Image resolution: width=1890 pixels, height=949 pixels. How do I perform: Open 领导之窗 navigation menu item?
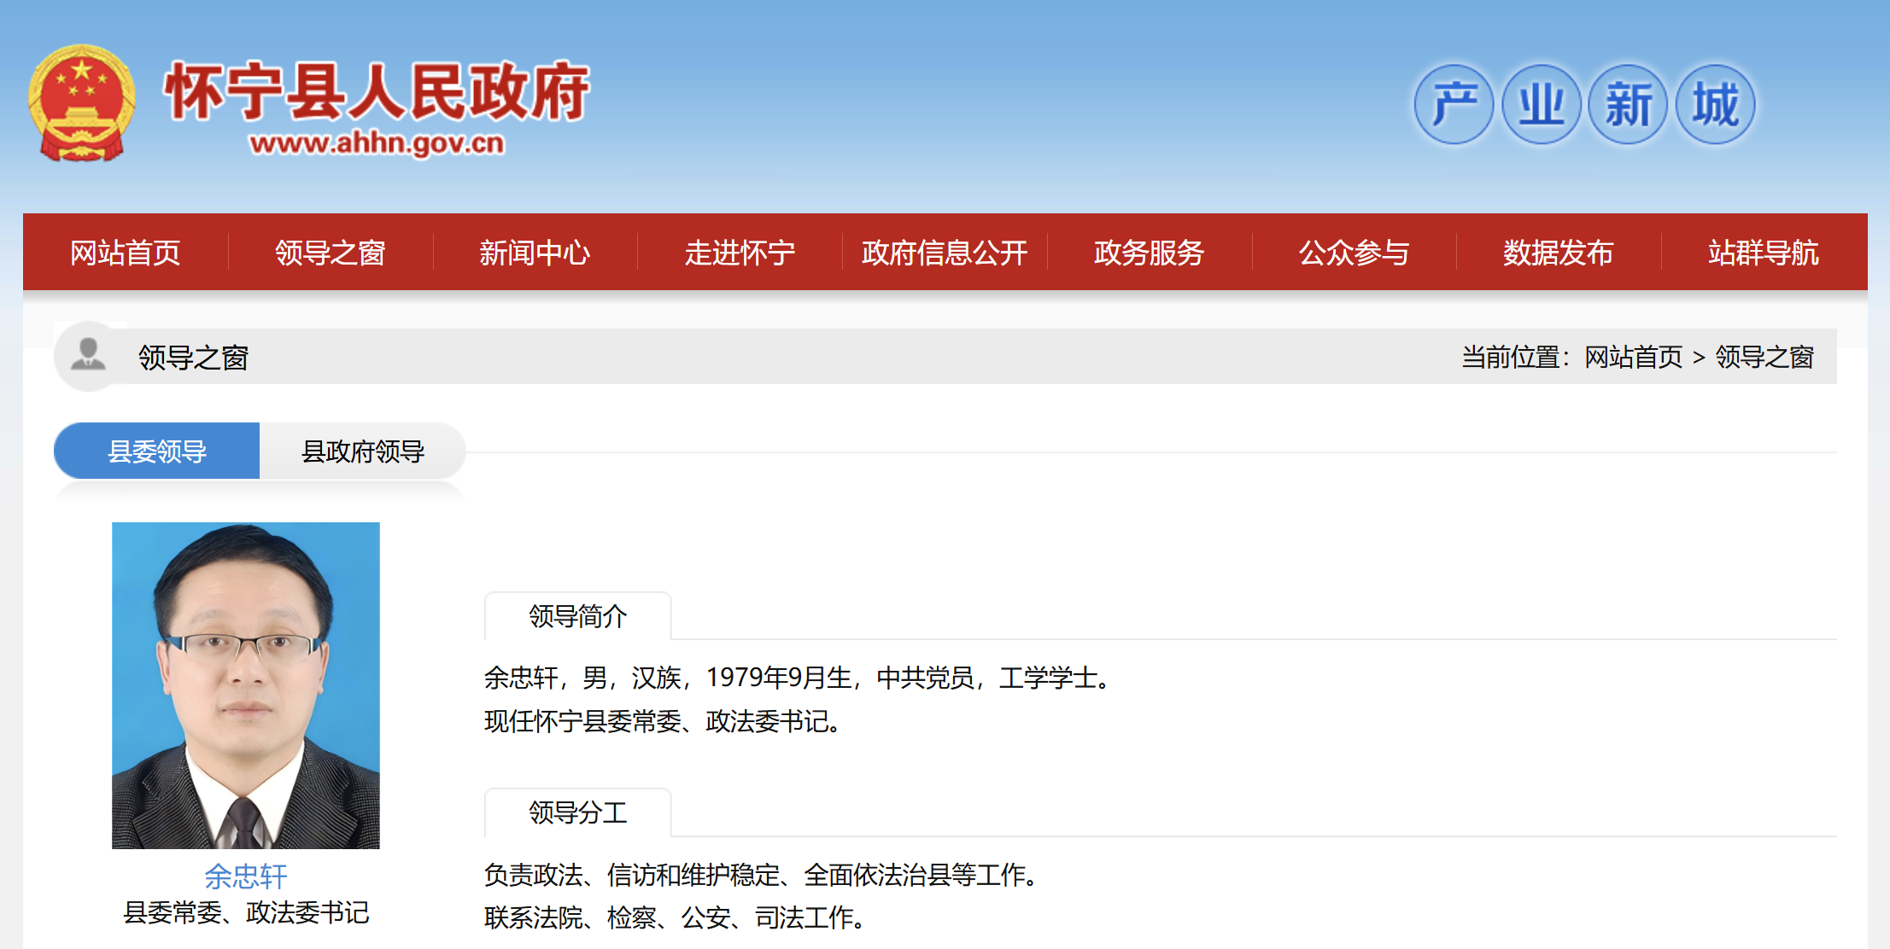[330, 253]
